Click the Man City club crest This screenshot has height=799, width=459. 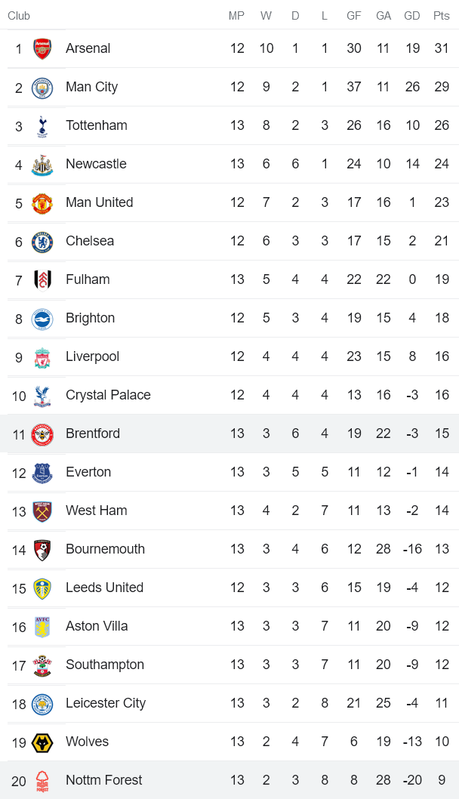click(x=42, y=88)
